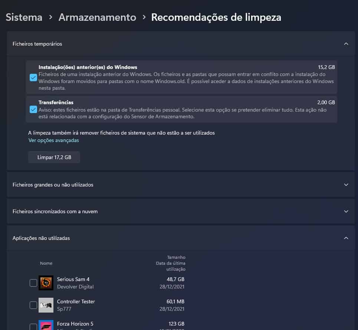The width and height of the screenshot is (358, 330).
Task: Collapse the Ficheiros temporários section
Action: click(346, 44)
